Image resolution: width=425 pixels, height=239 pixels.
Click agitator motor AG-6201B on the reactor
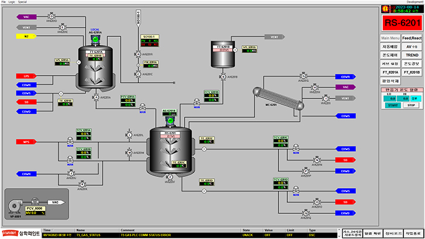tap(170, 121)
